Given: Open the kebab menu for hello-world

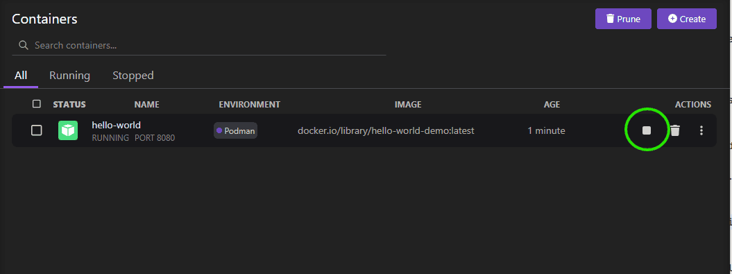Looking at the screenshot, I should click(701, 130).
